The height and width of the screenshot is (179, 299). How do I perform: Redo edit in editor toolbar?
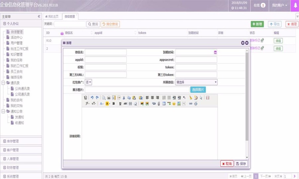click(x=97, y=98)
